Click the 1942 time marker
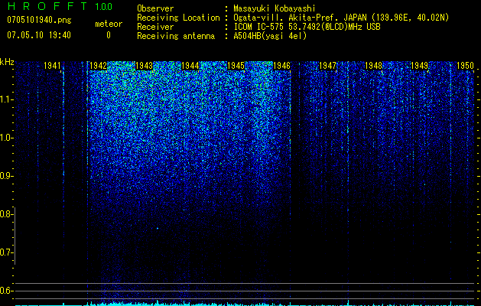This screenshot has width=481, height=306. click(x=98, y=66)
